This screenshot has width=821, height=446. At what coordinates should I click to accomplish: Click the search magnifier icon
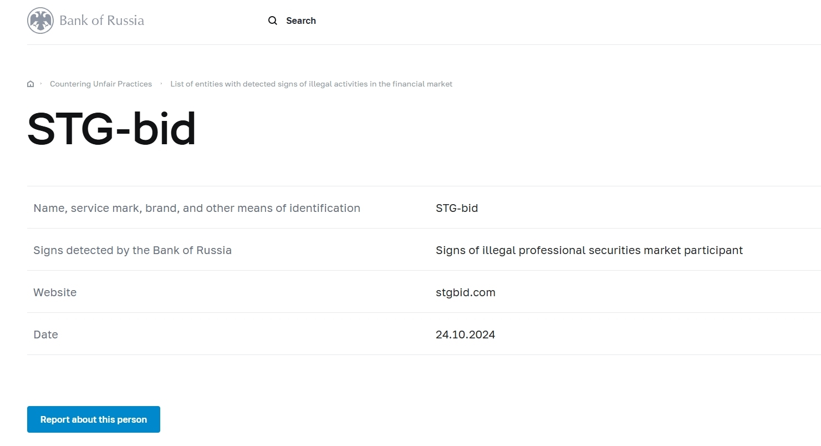coord(272,21)
